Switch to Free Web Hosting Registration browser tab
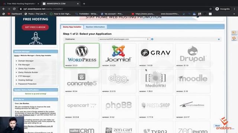This screenshot has width=238, height=133. [x=21, y=4]
